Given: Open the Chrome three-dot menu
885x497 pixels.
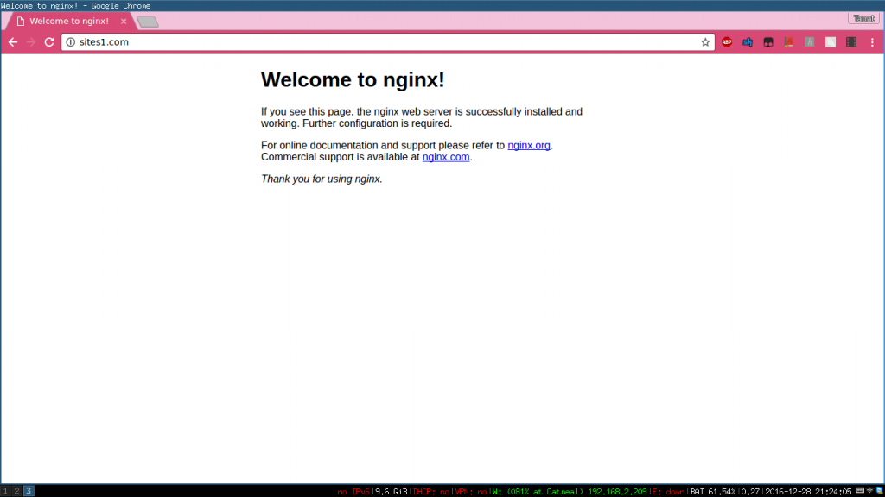Looking at the screenshot, I should coord(872,42).
